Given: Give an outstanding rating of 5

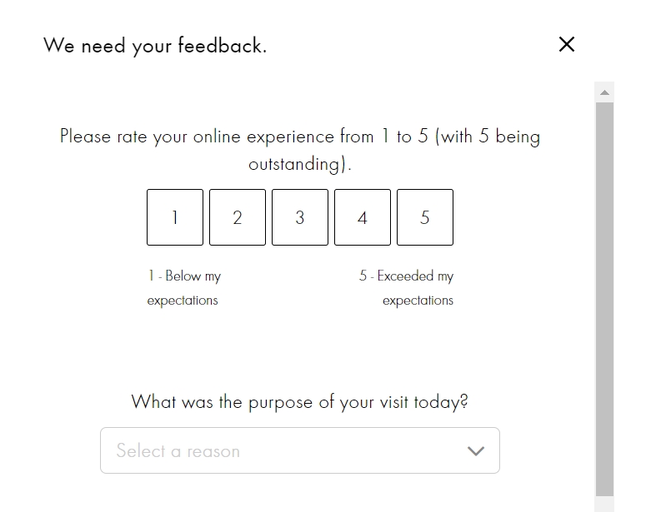Looking at the screenshot, I should pos(425,217).
